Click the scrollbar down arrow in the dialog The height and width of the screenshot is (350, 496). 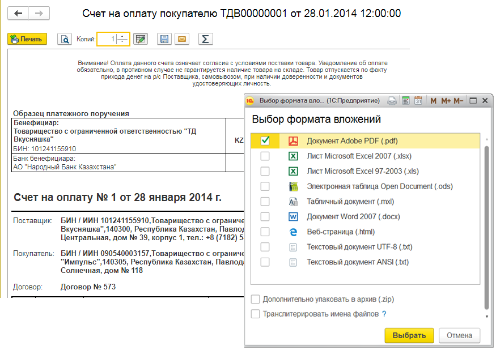click(487, 317)
